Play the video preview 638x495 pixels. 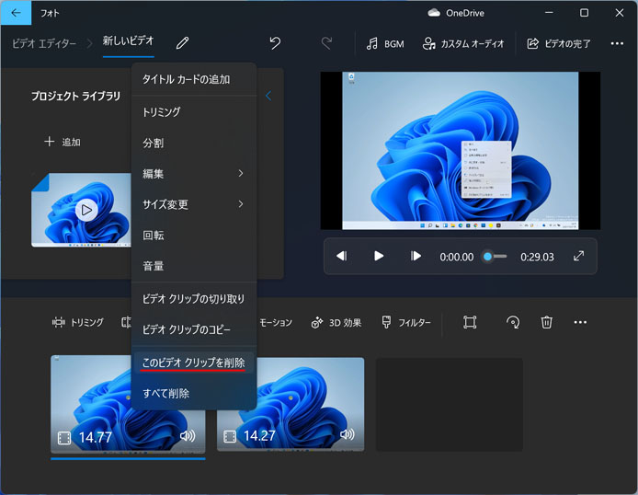379,256
